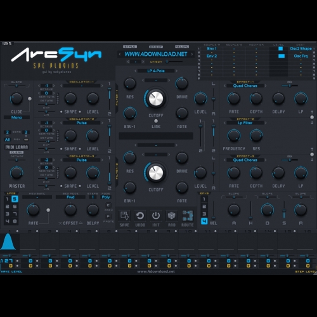Image resolution: width=317 pixels, height=317 pixels.
Task: Open Oscillator-2 Pulse waveform selector
Action: [82, 123]
